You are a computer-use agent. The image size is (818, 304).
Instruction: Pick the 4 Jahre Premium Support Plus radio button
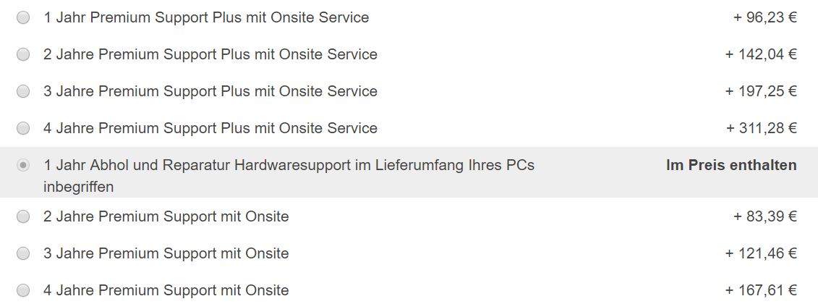coord(23,128)
